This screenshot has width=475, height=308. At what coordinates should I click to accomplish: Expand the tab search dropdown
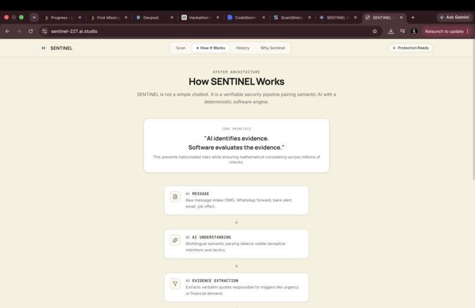click(x=34, y=18)
